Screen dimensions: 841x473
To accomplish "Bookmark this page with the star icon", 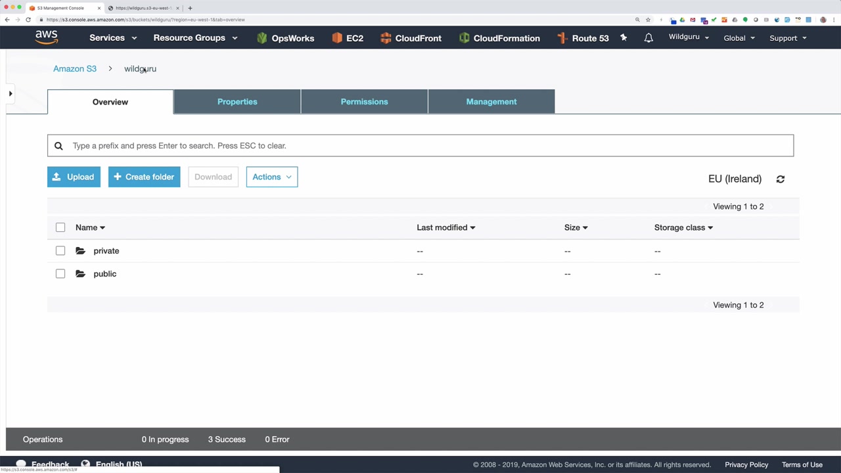I will pos(648,20).
